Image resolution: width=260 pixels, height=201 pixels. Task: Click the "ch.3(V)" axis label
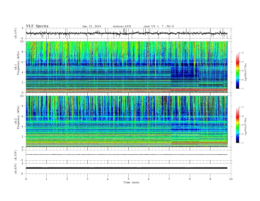(16, 155)
